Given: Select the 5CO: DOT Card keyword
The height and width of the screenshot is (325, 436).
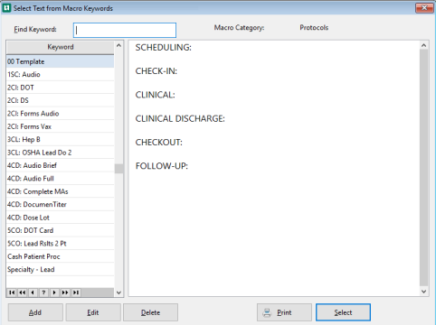Looking at the screenshot, I should pyautogui.click(x=61, y=230).
